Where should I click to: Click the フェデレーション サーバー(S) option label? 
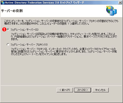pyautogui.click(x=24, y=30)
